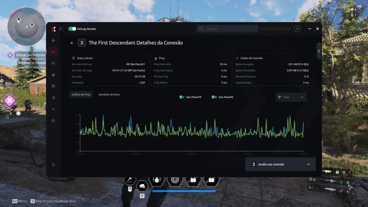
Task: Click the protocol value UDP
Action: tap(142, 83)
